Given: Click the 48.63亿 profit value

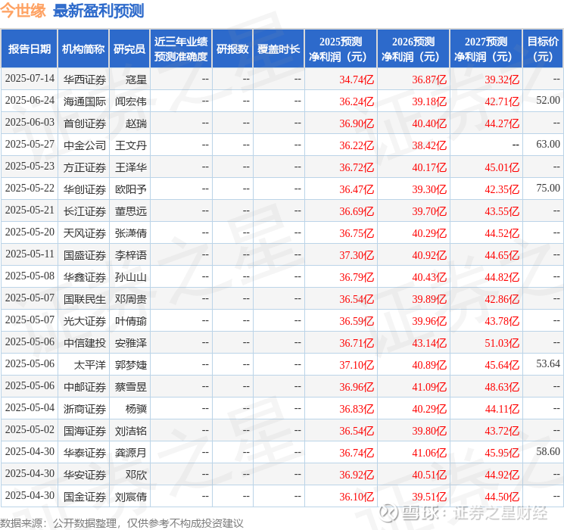Looking at the screenshot, I should pos(502,387).
